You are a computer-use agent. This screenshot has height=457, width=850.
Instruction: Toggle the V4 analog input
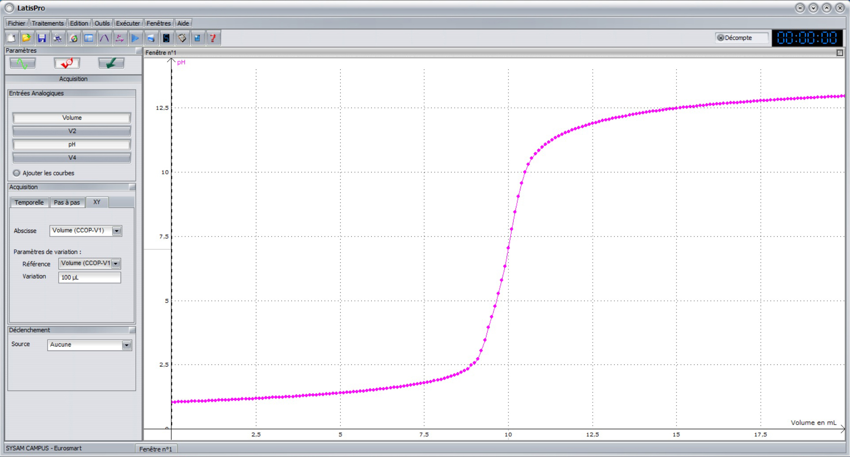[72, 158]
